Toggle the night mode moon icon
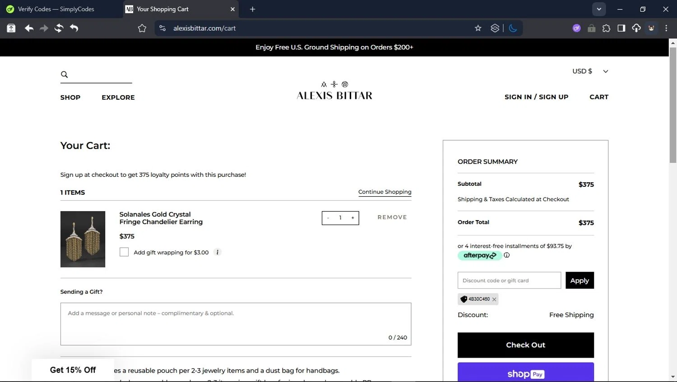 click(513, 28)
